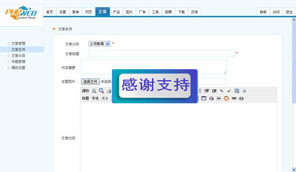The height and width of the screenshot is (172, 296).
Task: Decrease indent with the outdent icon
Action: (x=214, y=91)
